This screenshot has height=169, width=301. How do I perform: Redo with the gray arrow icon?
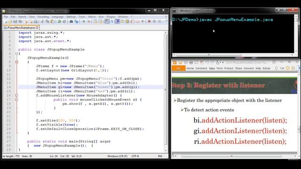point(64,22)
